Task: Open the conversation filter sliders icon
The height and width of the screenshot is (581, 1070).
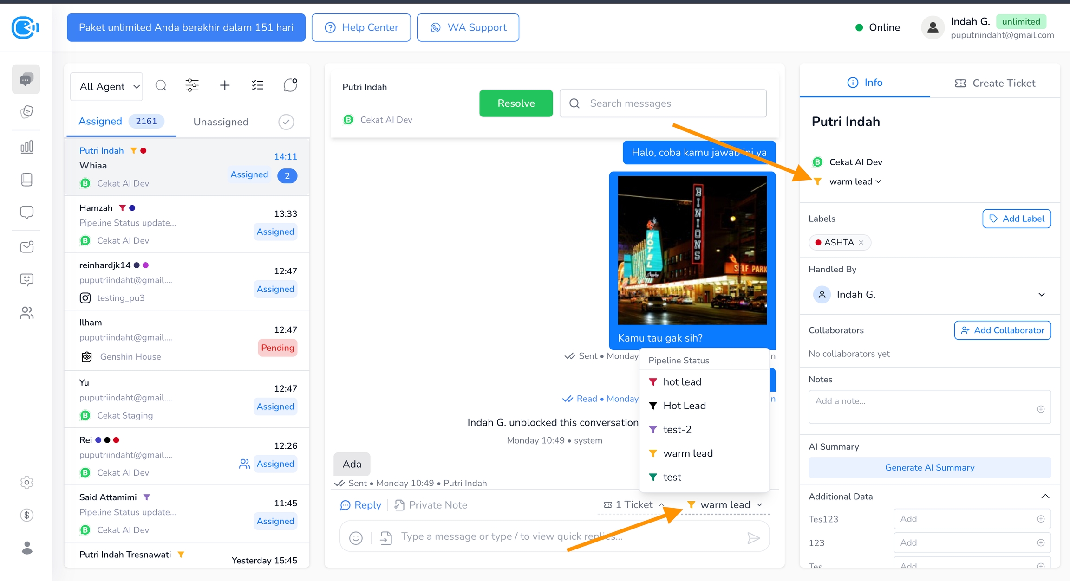Action: click(192, 85)
